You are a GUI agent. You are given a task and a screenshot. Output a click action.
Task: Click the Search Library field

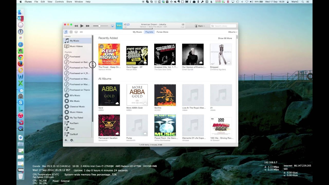coord(223,26)
